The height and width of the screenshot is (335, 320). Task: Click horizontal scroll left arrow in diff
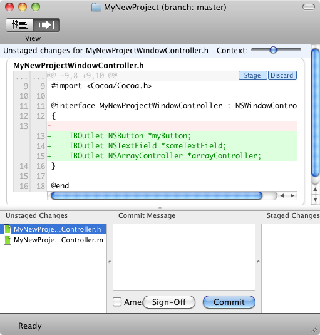pyautogui.click(x=282, y=196)
